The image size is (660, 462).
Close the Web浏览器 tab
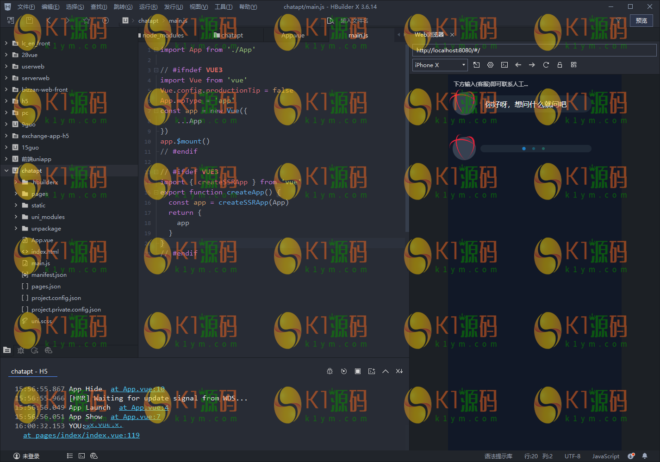coord(452,35)
